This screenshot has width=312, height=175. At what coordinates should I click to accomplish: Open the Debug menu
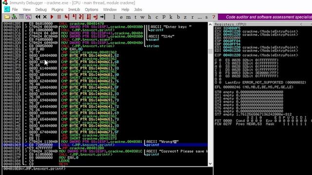pos(41,10)
